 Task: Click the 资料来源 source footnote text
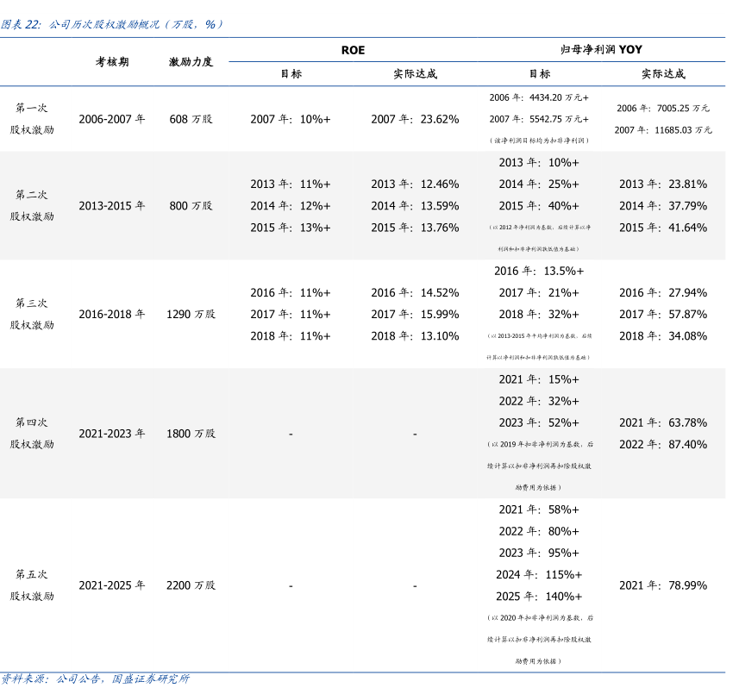coord(95,679)
